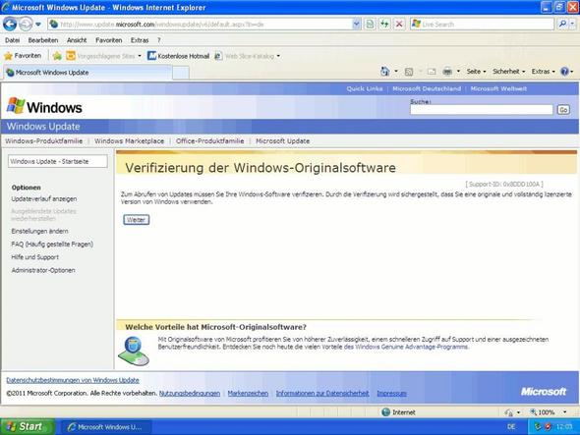Click the compatibility view icon in address bar

[x=370, y=25]
